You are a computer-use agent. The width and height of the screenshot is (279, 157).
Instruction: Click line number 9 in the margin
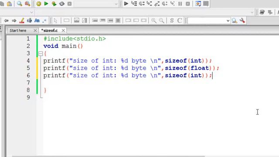coord(28,97)
